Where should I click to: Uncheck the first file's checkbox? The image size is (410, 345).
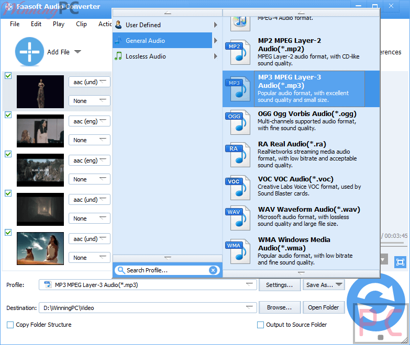pyautogui.click(x=8, y=76)
